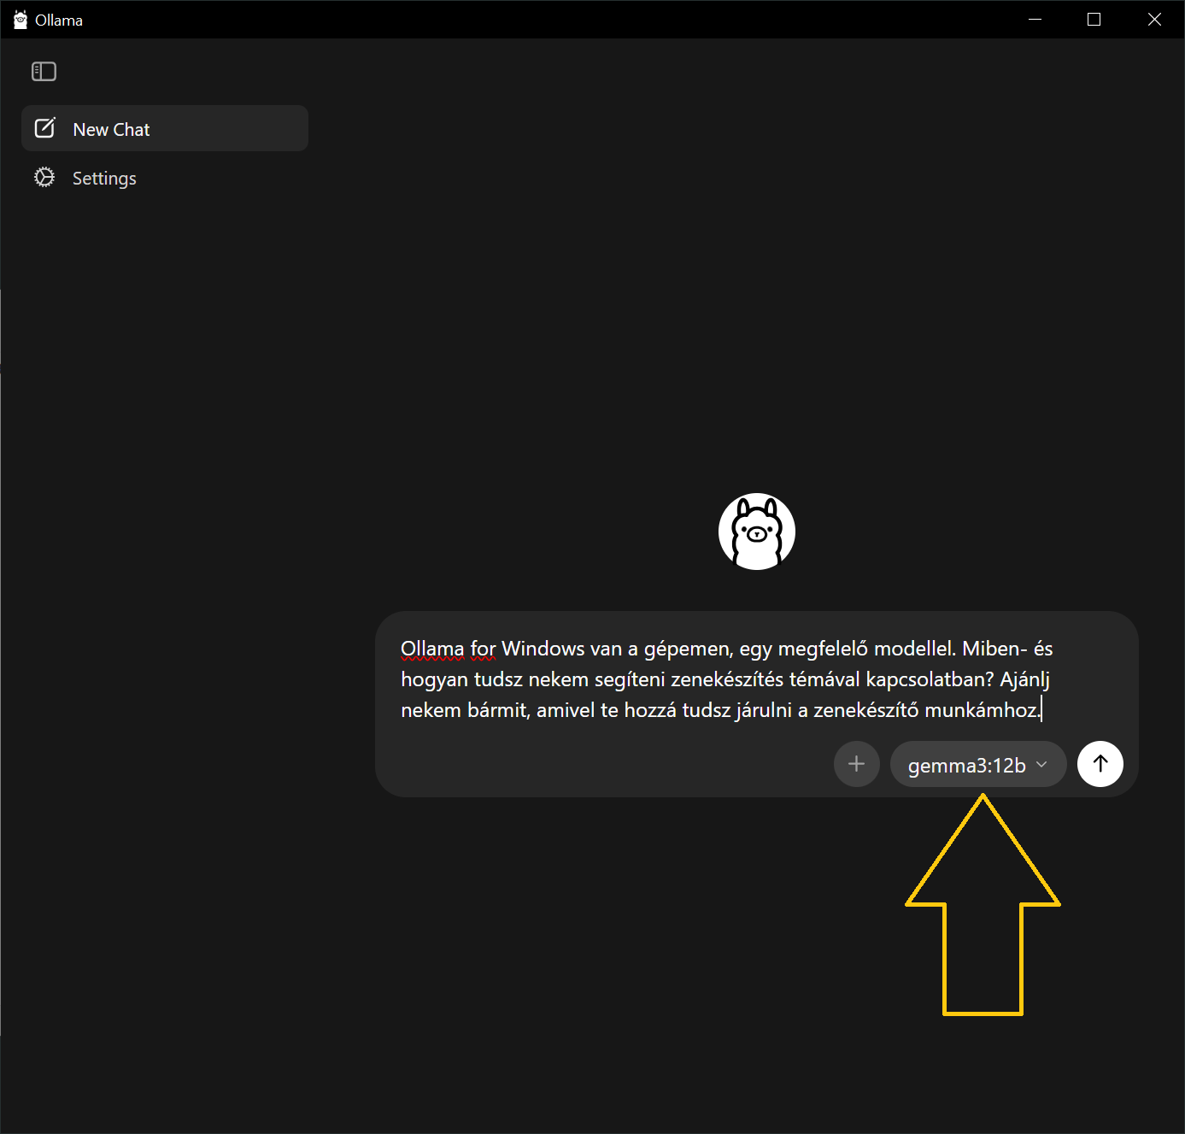Send the message with the up-arrow button

point(1100,764)
